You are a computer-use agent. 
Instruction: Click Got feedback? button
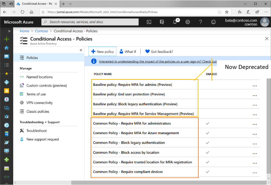pyautogui.click(x=159, y=52)
